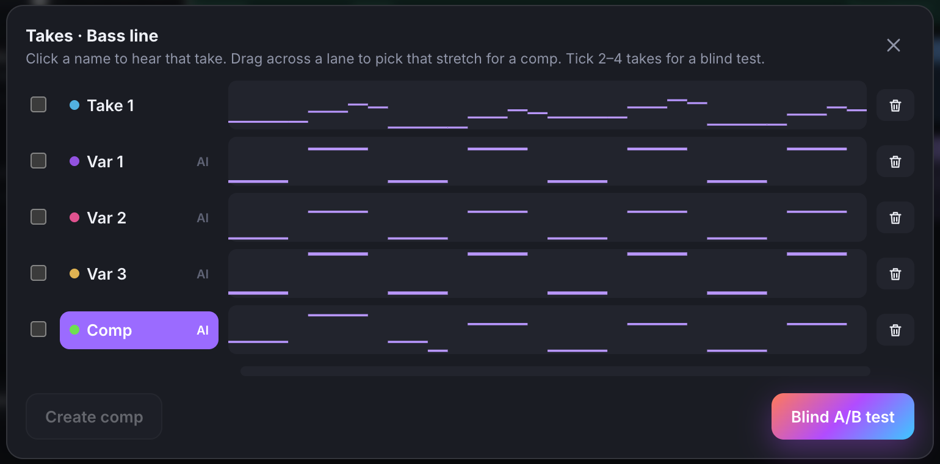Screen dimensions: 940x464
Task: Delete Take 1 with its trash icon
Action: [895, 105]
